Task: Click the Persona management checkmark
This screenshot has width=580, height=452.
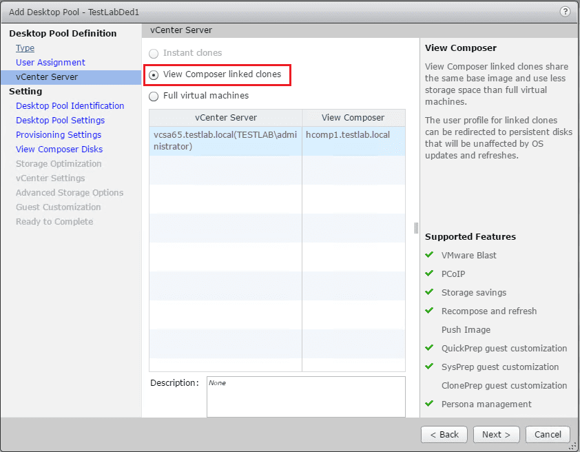Action: click(x=429, y=403)
